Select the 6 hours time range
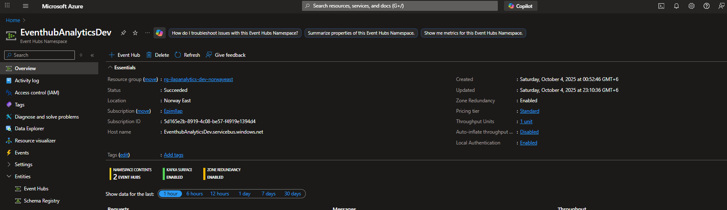727x210 pixels. [x=195, y=194]
